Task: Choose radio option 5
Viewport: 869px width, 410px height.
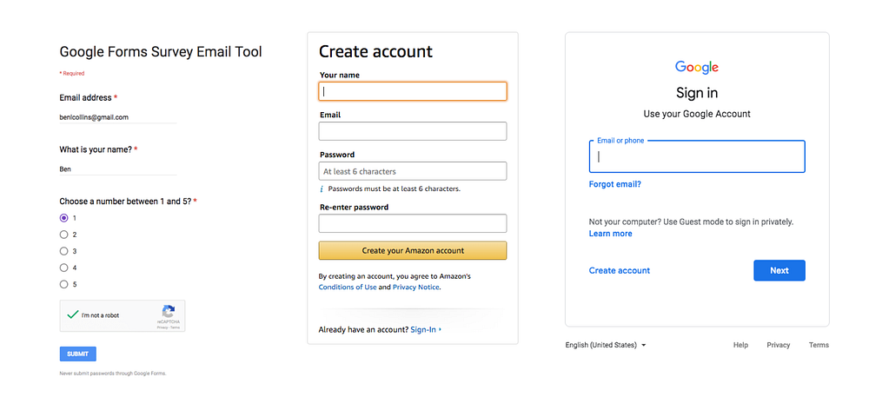Action: tap(63, 284)
